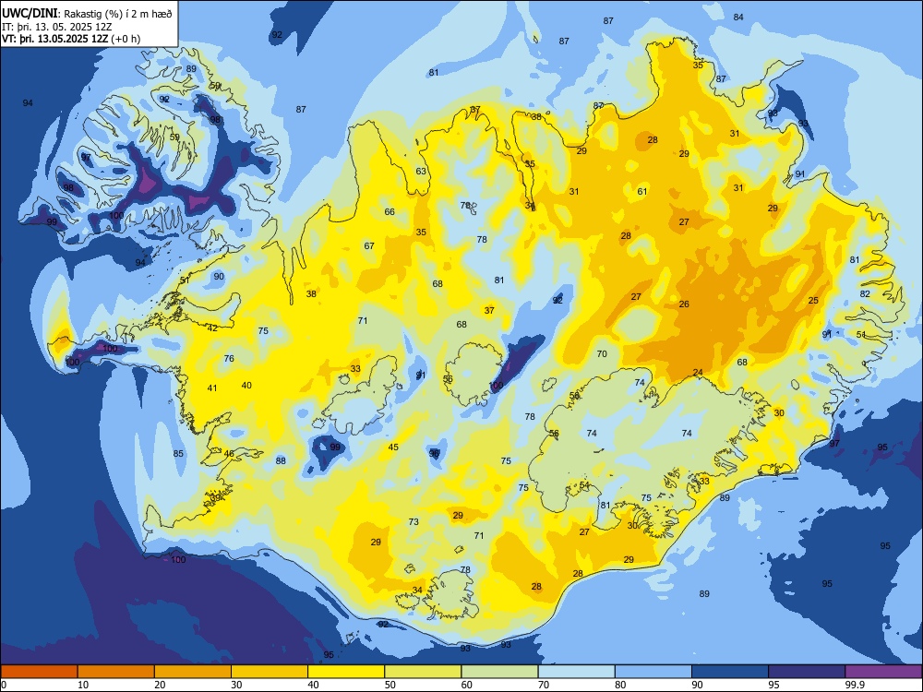923x692 pixels.
Task: Select the 90–95 dark blue legend swatch
Action: (730, 672)
